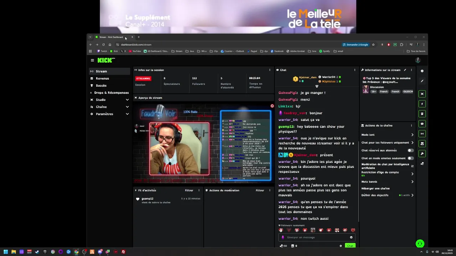The height and width of the screenshot is (256, 456).
Task: Click username warrior_54 in 'salut ça va' message
Action: (288, 120)
